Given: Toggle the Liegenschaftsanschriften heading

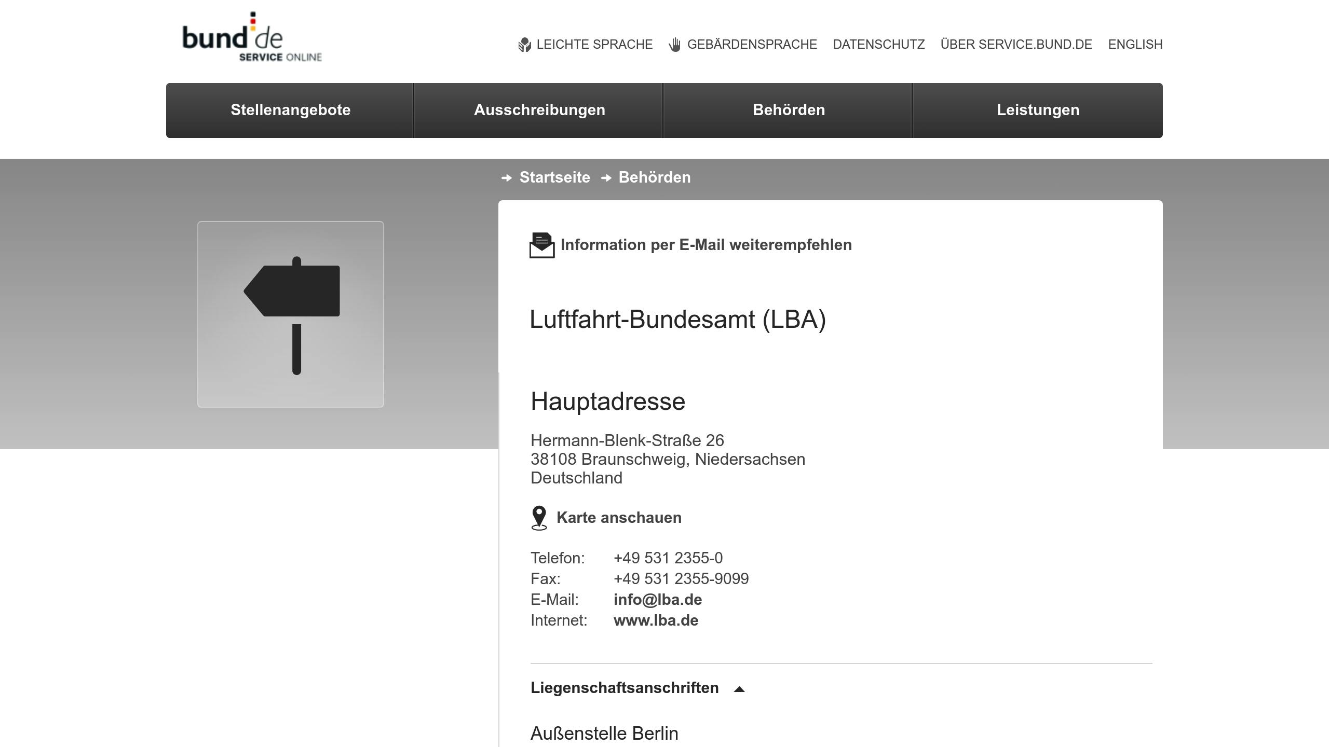Looking at the screenshot, I should 625,688.
